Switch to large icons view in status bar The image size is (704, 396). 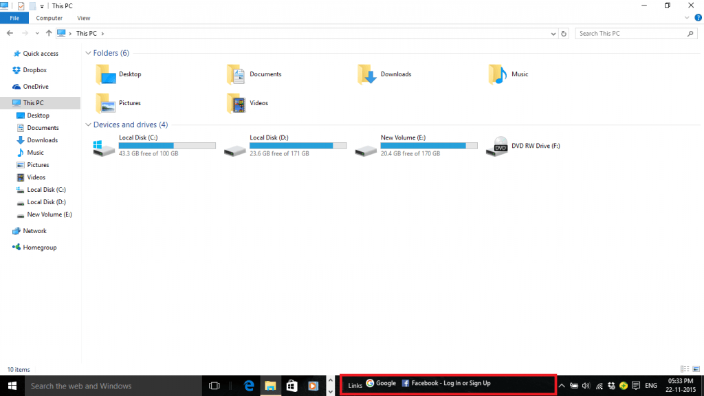click(x=696, y=369)
